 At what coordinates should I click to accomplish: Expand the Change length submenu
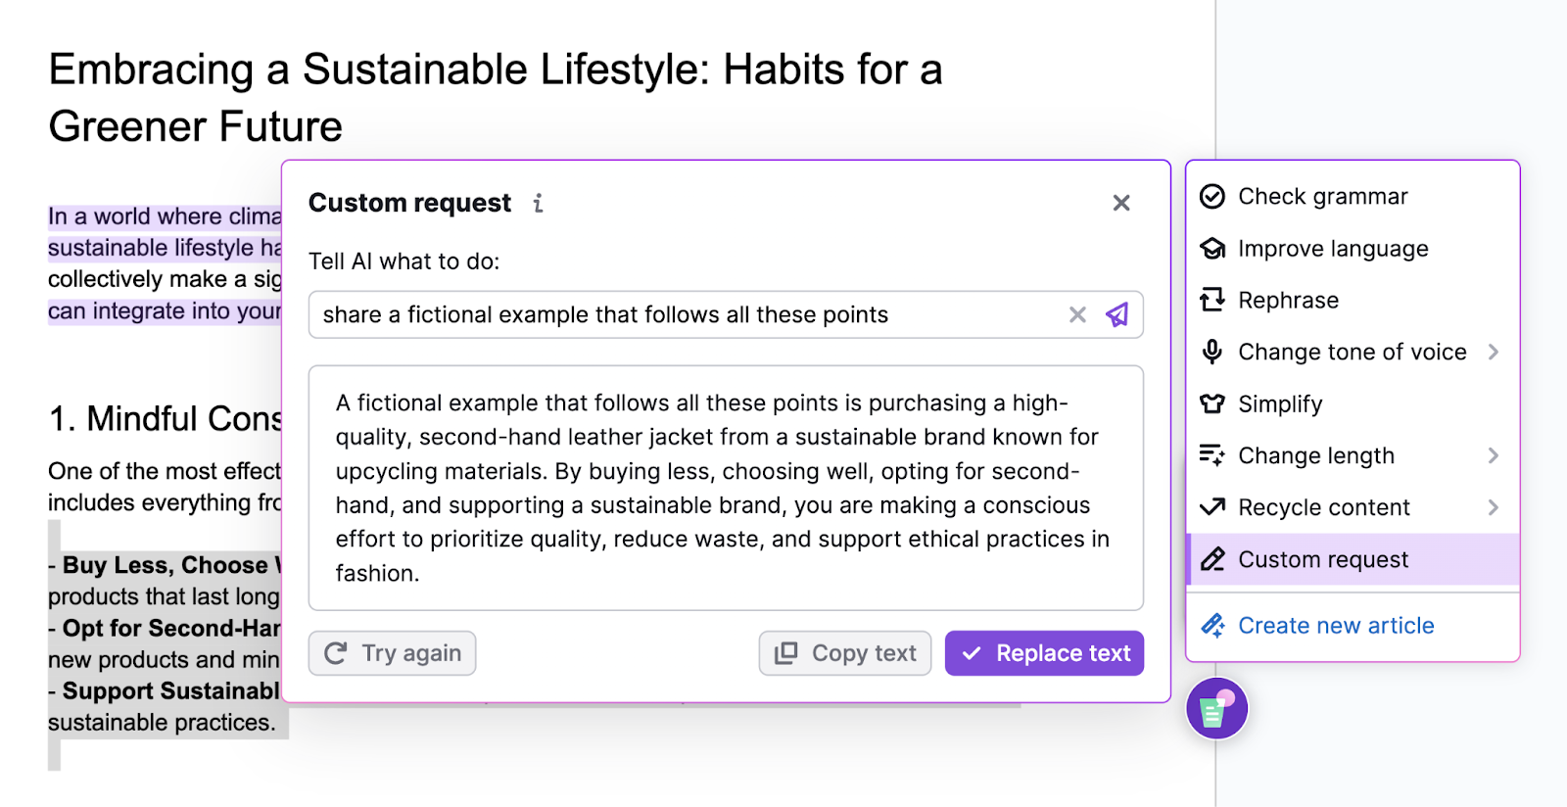1493,455
